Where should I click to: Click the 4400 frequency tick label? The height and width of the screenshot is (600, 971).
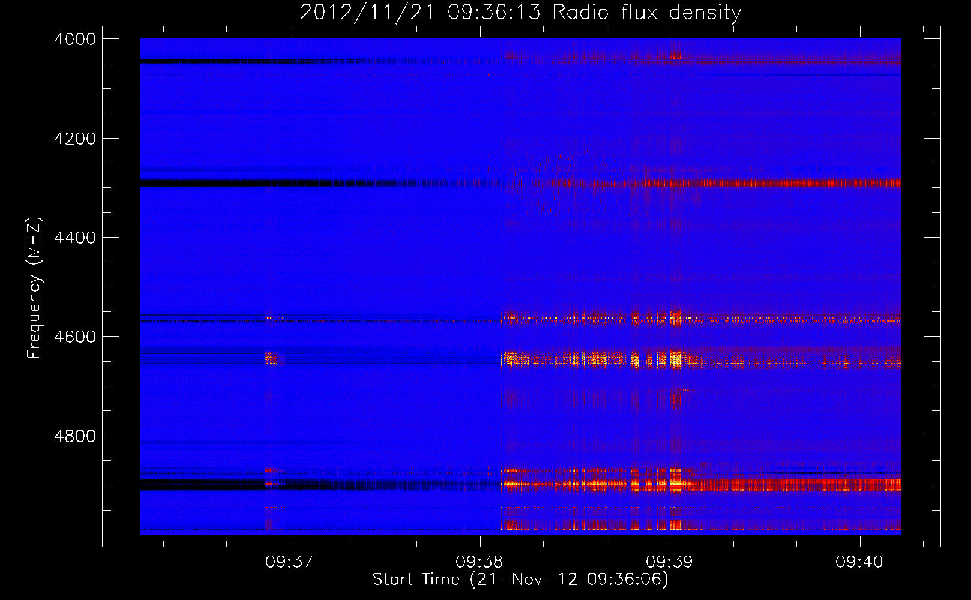[x=75, y=238]
